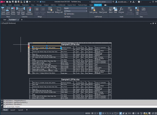This screenshot has width=157, height=115.
Task: Open the status bar Customization menu icon
Action: 156,113
